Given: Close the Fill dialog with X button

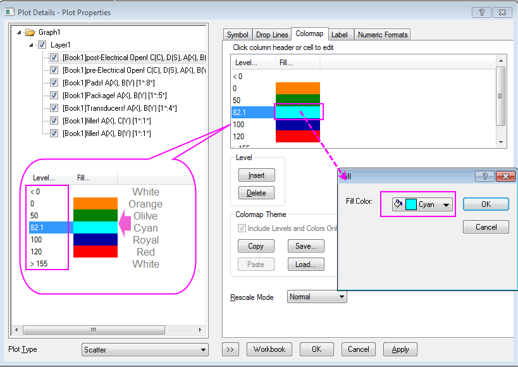Looking at the screenshot, I should (x=505, y=177).
